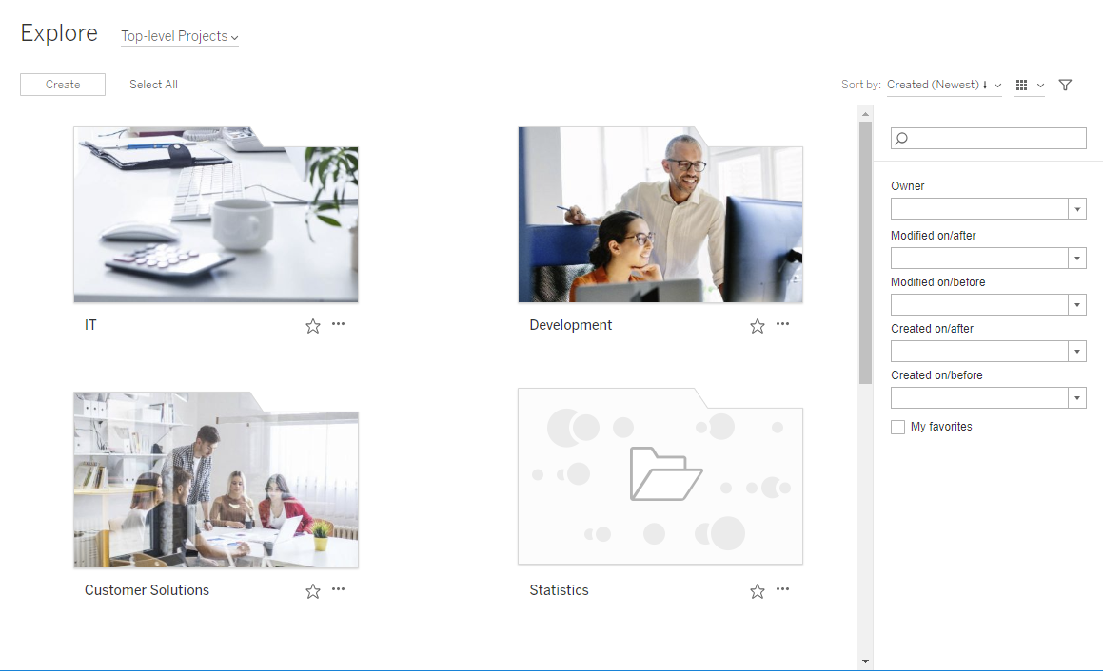Click Select All
The image size is (1103, 671).
(x=152, y=85)
